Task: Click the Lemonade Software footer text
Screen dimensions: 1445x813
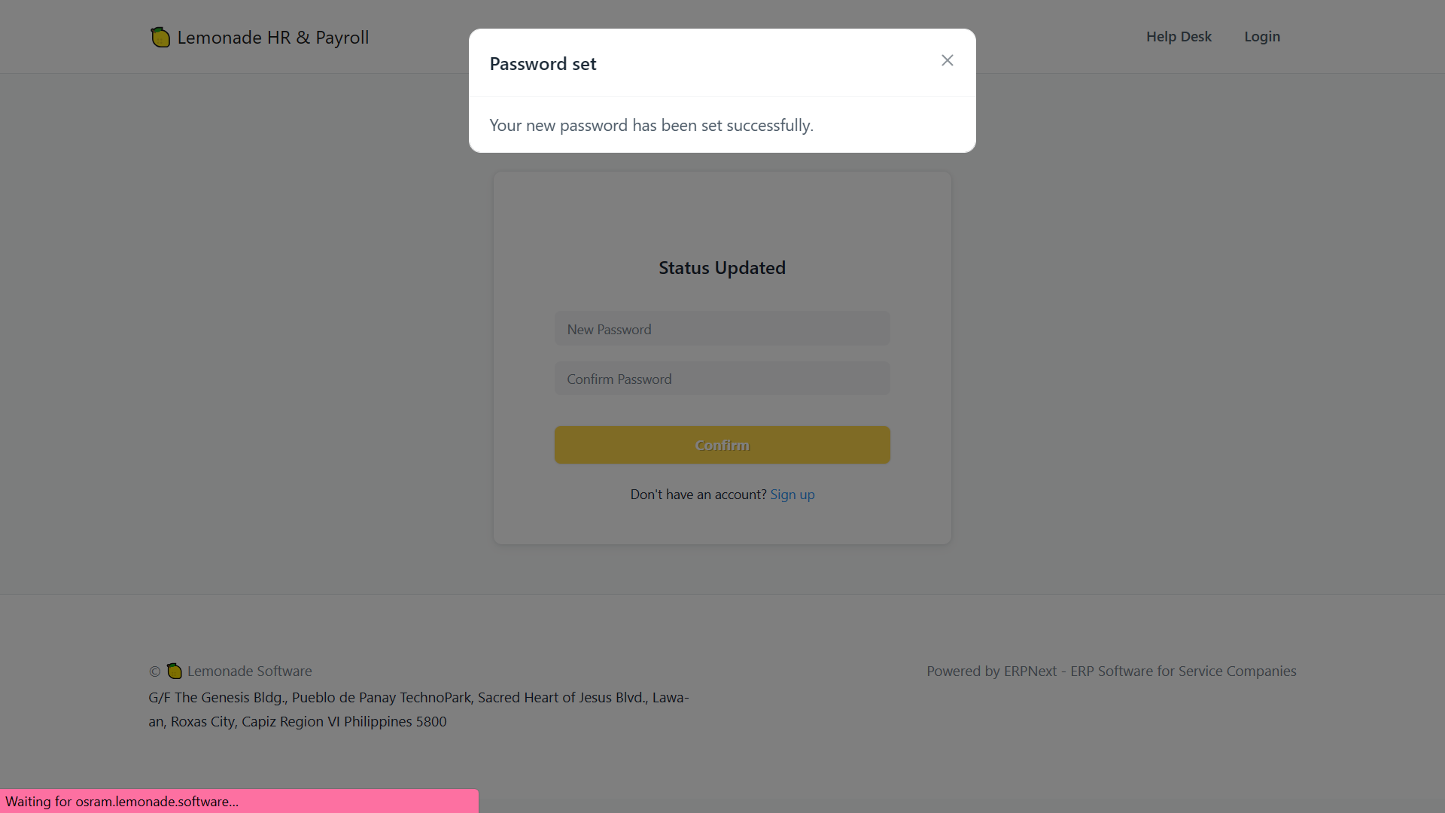Action: tap(250, 671)
